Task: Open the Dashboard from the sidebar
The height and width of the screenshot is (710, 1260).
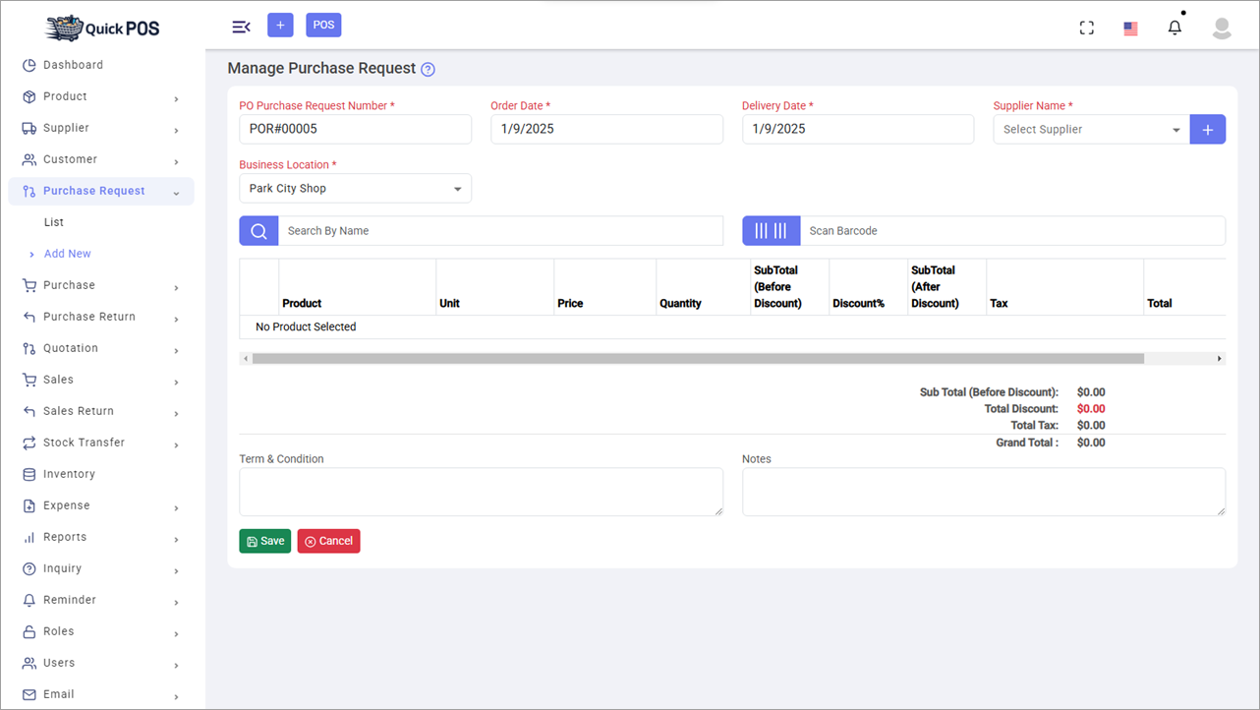Action: [72, 65]
